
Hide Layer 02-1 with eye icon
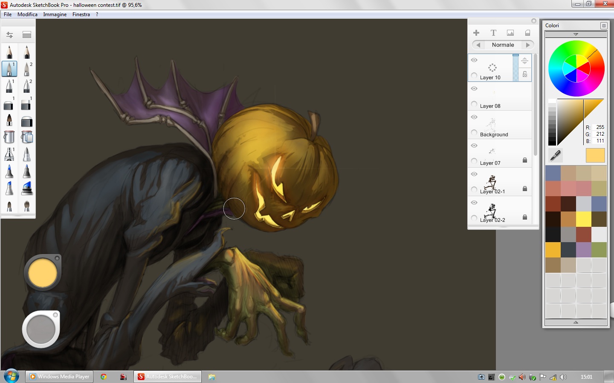[x=474, y=174]
